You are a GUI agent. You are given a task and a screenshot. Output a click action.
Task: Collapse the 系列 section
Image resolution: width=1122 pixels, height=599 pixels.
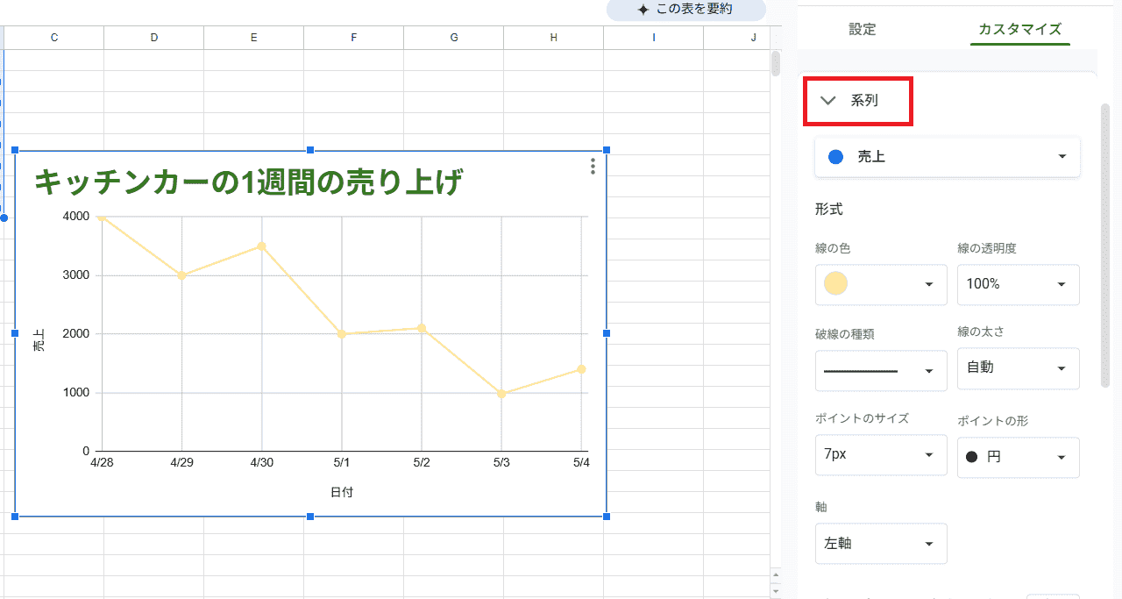click(828, 101)
